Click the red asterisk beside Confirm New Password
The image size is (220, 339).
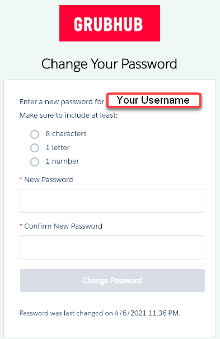point(21,225)
